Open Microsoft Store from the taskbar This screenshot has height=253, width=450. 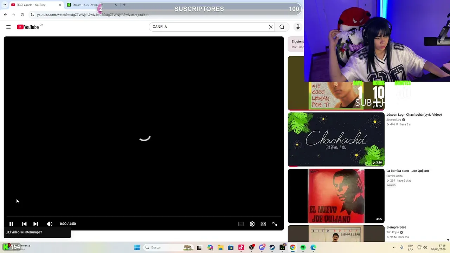pos(231,247)
